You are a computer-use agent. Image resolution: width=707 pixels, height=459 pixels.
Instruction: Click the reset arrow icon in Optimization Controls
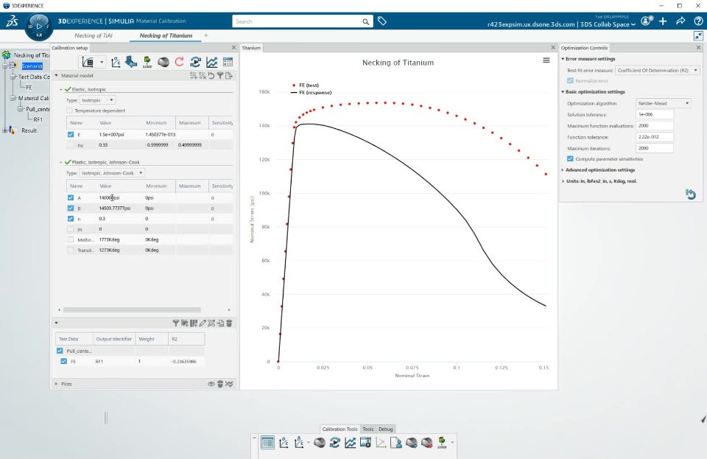[x=691, y=195]
